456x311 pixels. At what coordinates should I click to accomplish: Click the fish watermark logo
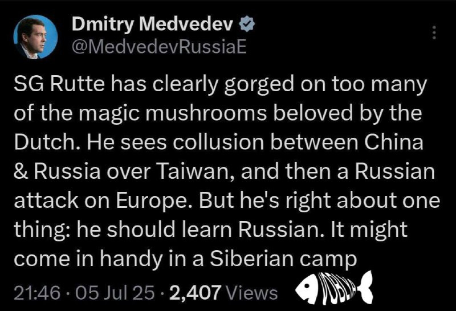(x=334, y=288)
